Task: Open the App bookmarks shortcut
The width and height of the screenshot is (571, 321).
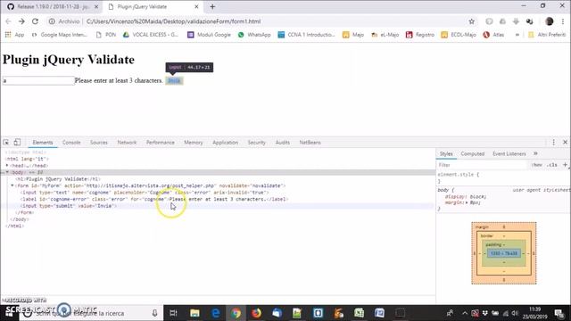Action: pyautogui.click(x=14, y=35)
